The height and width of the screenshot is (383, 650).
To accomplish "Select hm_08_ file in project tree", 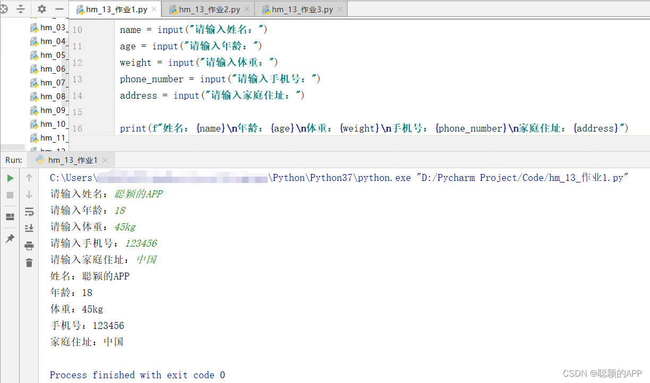I will click(48, 97).
